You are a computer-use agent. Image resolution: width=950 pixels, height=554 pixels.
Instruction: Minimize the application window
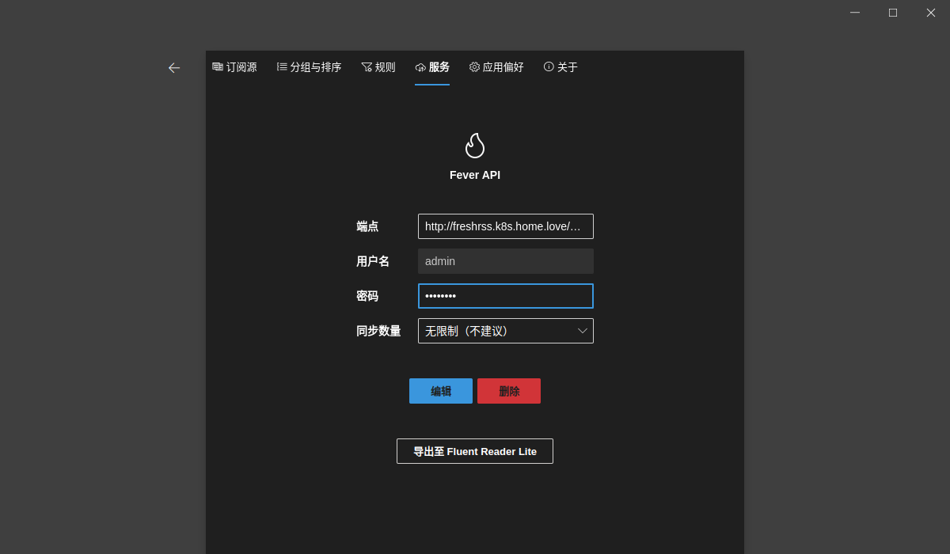855,13
